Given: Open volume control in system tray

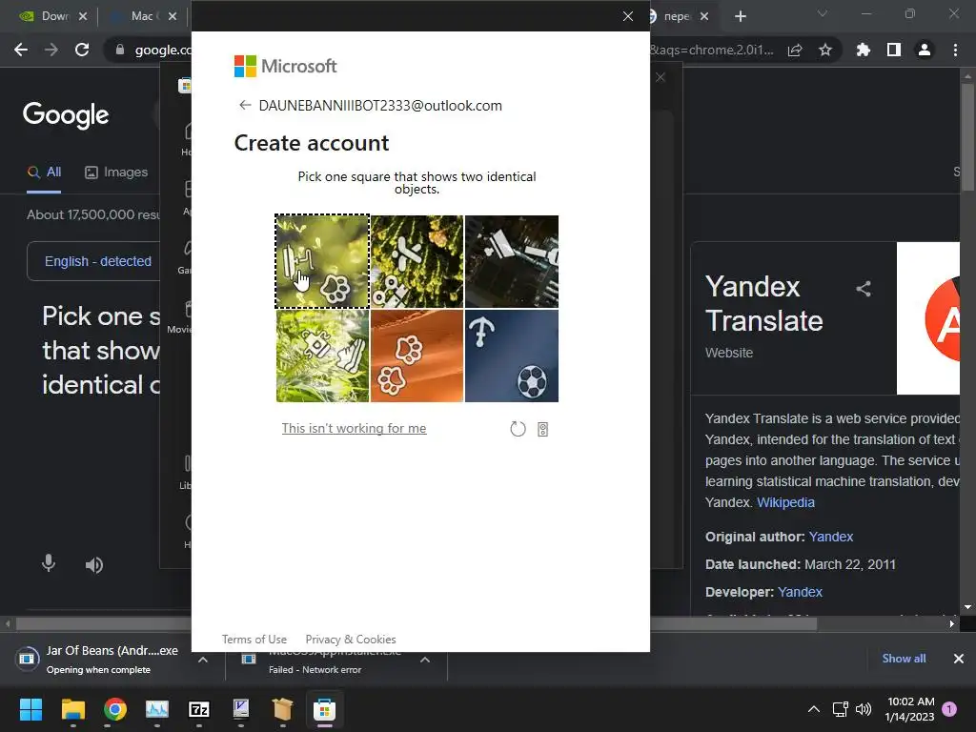Looking at the screenshot, I should [x=864, y=709].
